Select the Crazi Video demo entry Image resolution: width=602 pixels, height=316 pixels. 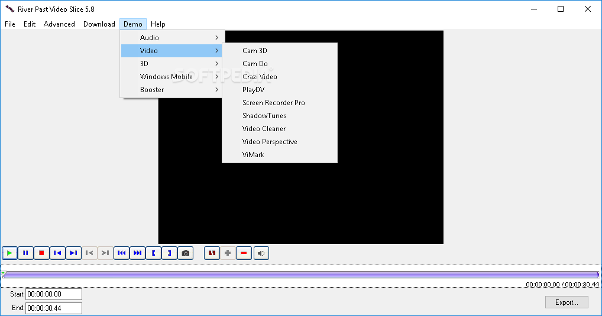(x=280, y=77)
